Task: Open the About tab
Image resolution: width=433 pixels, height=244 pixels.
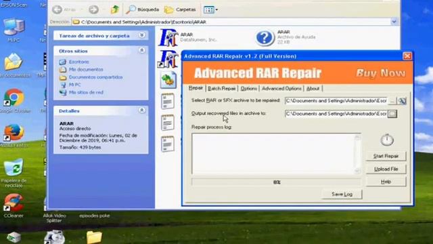Action: point(313,89)
